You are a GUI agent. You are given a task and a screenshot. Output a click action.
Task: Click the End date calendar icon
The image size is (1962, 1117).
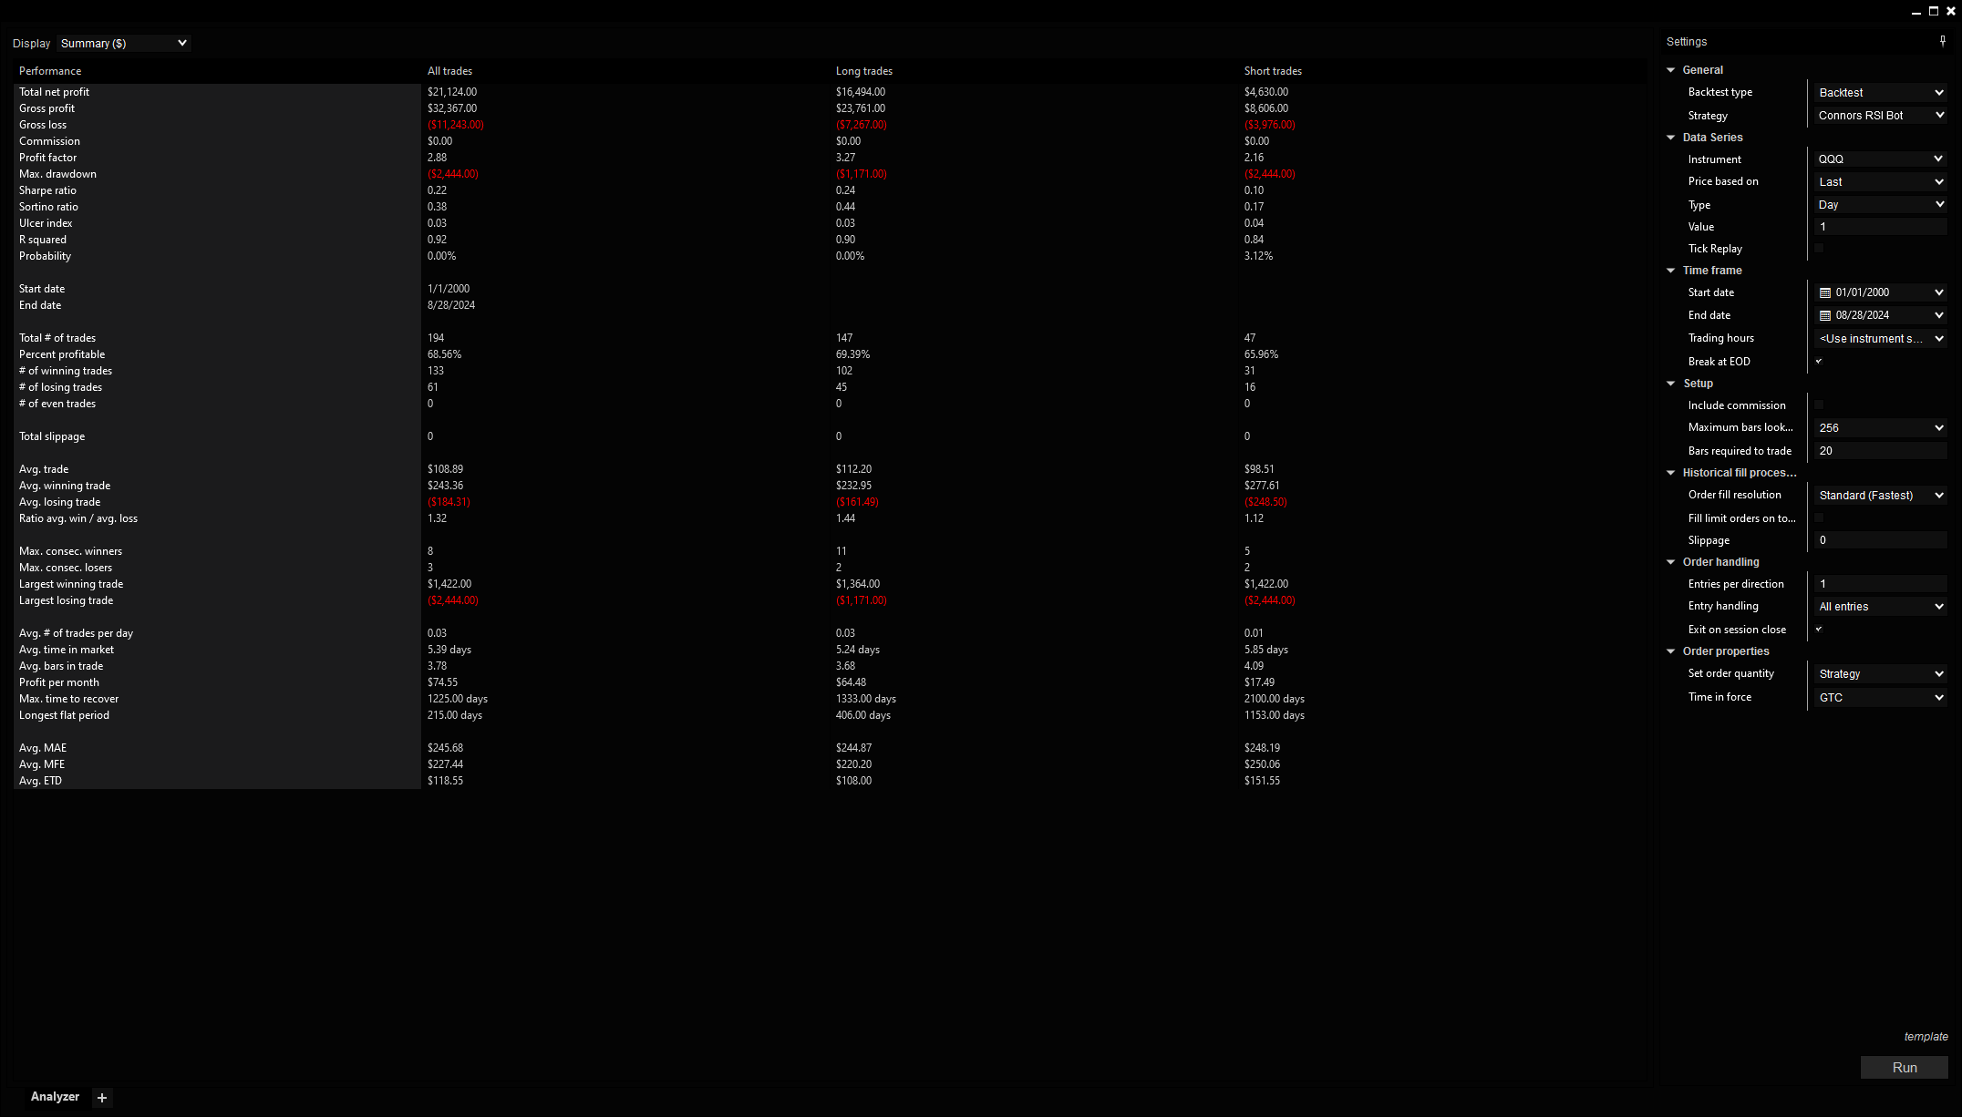tap(1823, 315)
